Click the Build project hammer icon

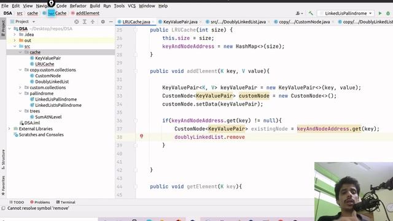click(x=311, y=14)
